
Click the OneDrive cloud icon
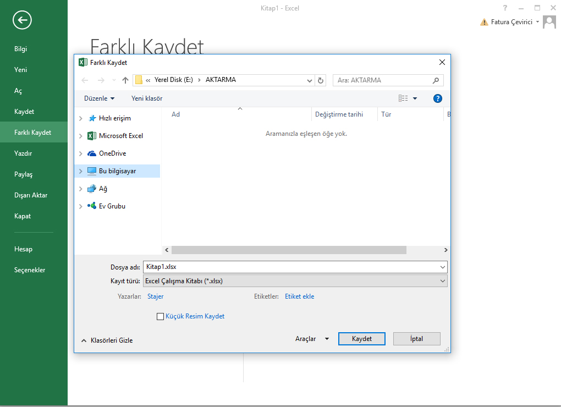[x=92, y=153]
